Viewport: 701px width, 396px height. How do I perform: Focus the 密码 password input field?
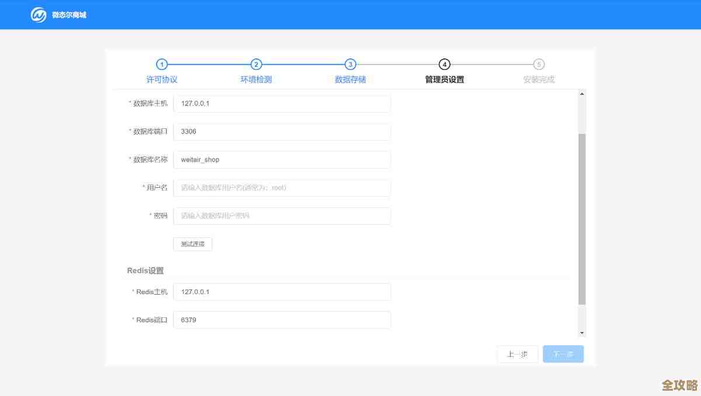click(x=282, y=215)
